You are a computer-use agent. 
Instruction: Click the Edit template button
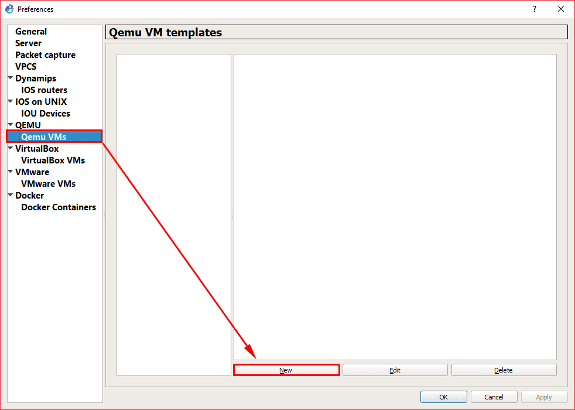point(395,370)
